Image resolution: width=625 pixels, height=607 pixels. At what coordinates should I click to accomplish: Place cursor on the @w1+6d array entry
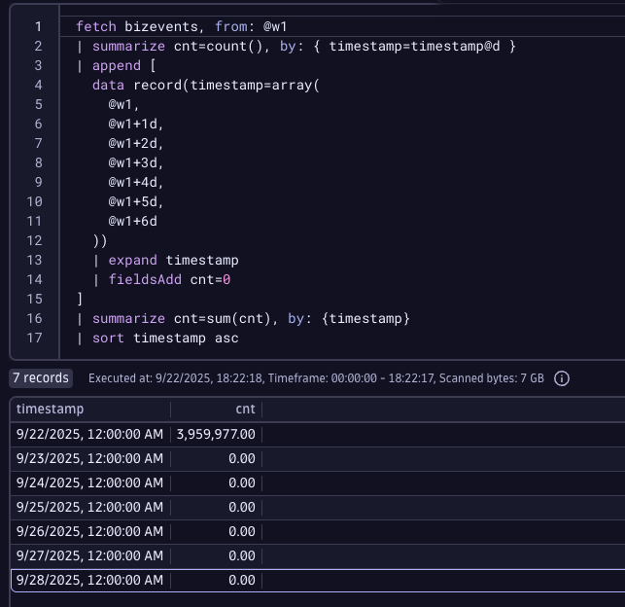click(x=132, y=221)
